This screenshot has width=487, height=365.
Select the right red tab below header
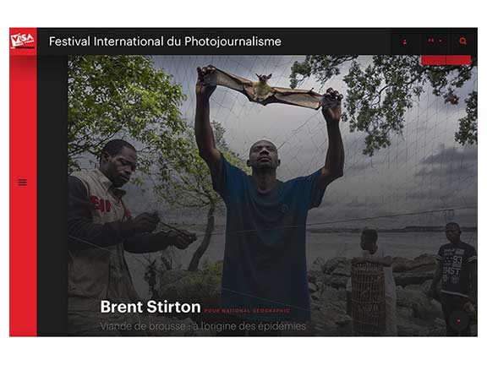pyautogui.click(x=458, y=60)
